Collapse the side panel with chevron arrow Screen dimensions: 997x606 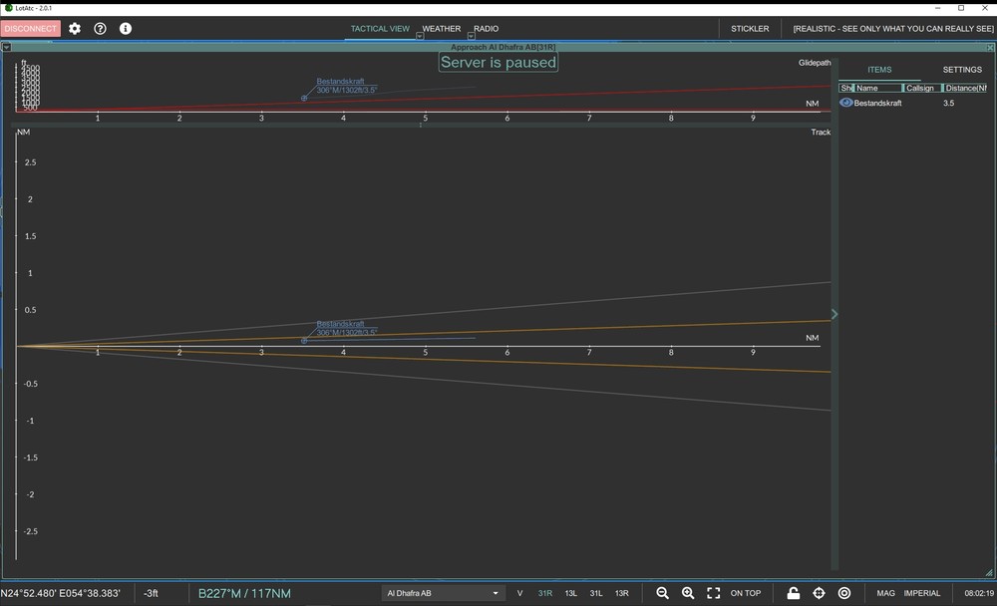point(834,314)
